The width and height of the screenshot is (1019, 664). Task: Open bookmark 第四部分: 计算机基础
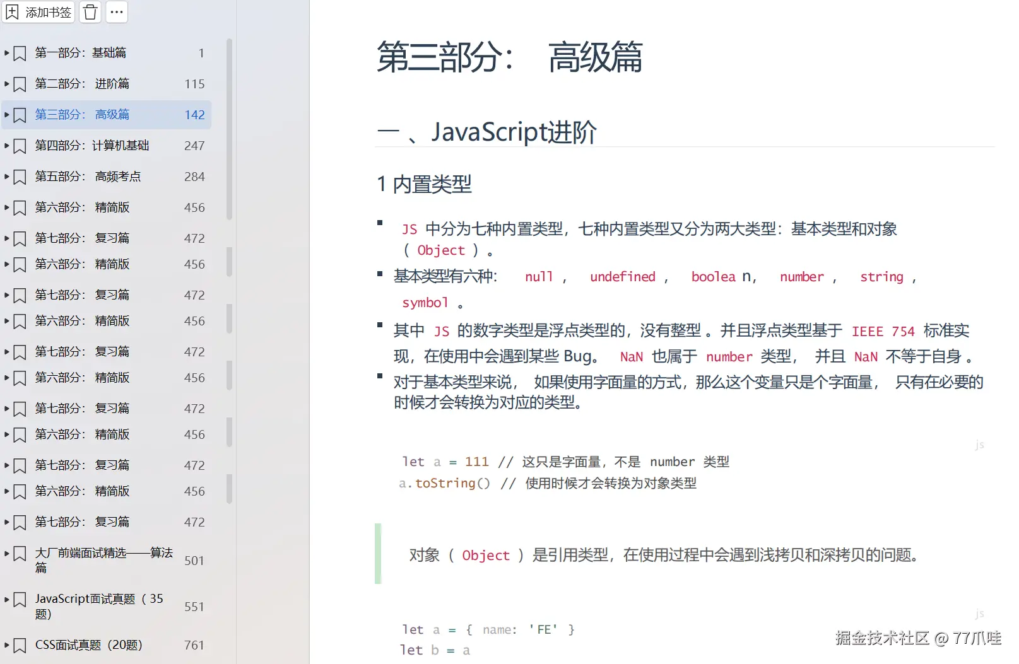click(x=92, y=146)
